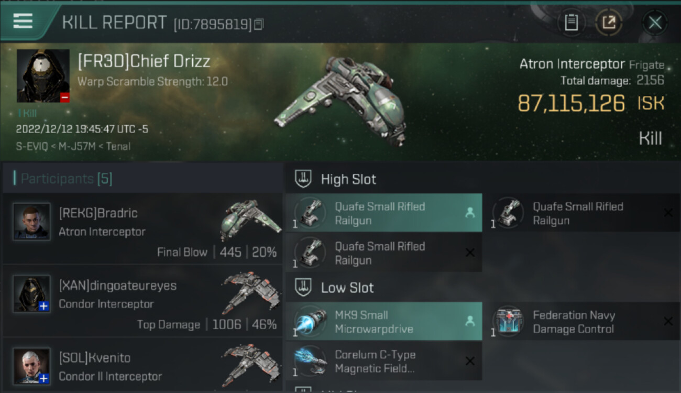Open the clipboard notes icon
Viewport: 681px width, 393px height.
pos(571,23)
